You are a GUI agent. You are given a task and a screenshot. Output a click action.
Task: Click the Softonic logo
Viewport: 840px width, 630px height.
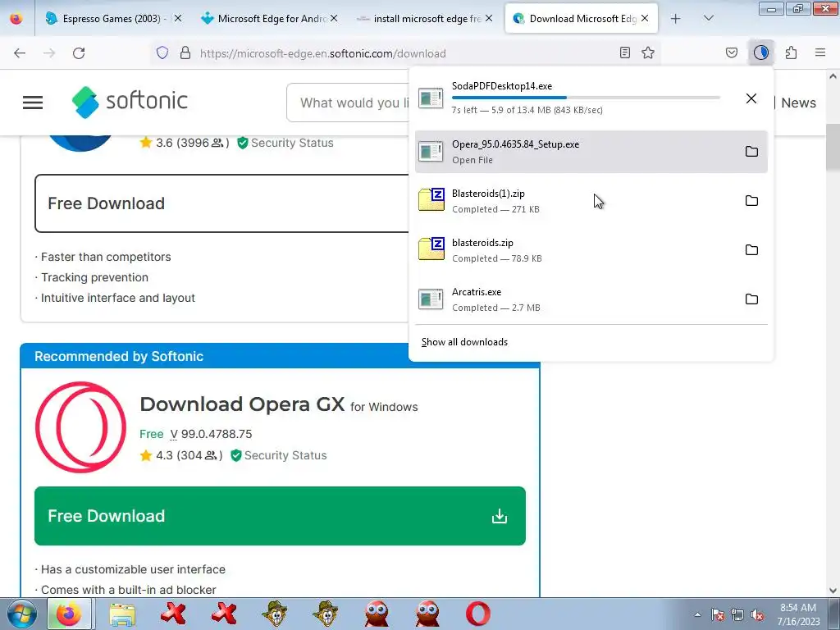(130, 101)
